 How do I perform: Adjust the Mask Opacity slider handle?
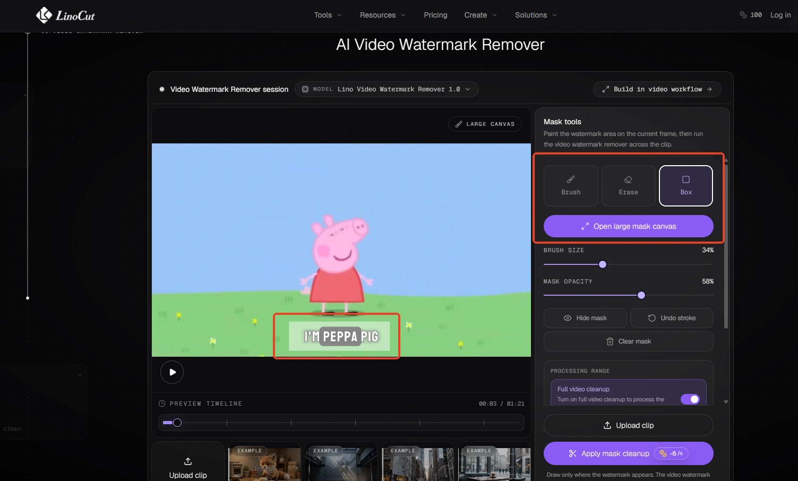click(x=641, y=295)
